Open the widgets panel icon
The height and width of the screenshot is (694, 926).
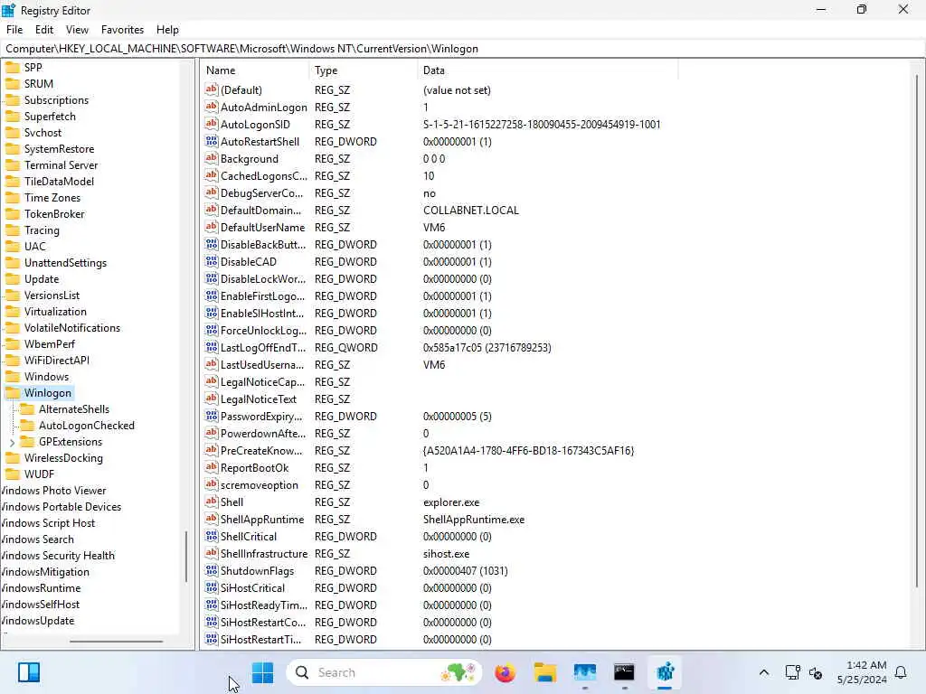pyautogui.click(x=28, y=672)
